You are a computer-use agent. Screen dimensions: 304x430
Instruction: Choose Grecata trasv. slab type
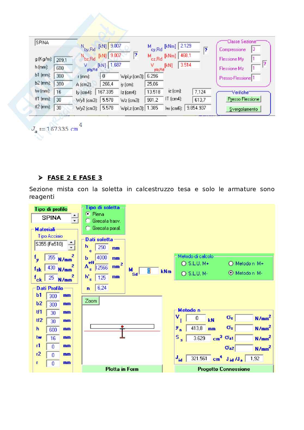click(88, 221)
